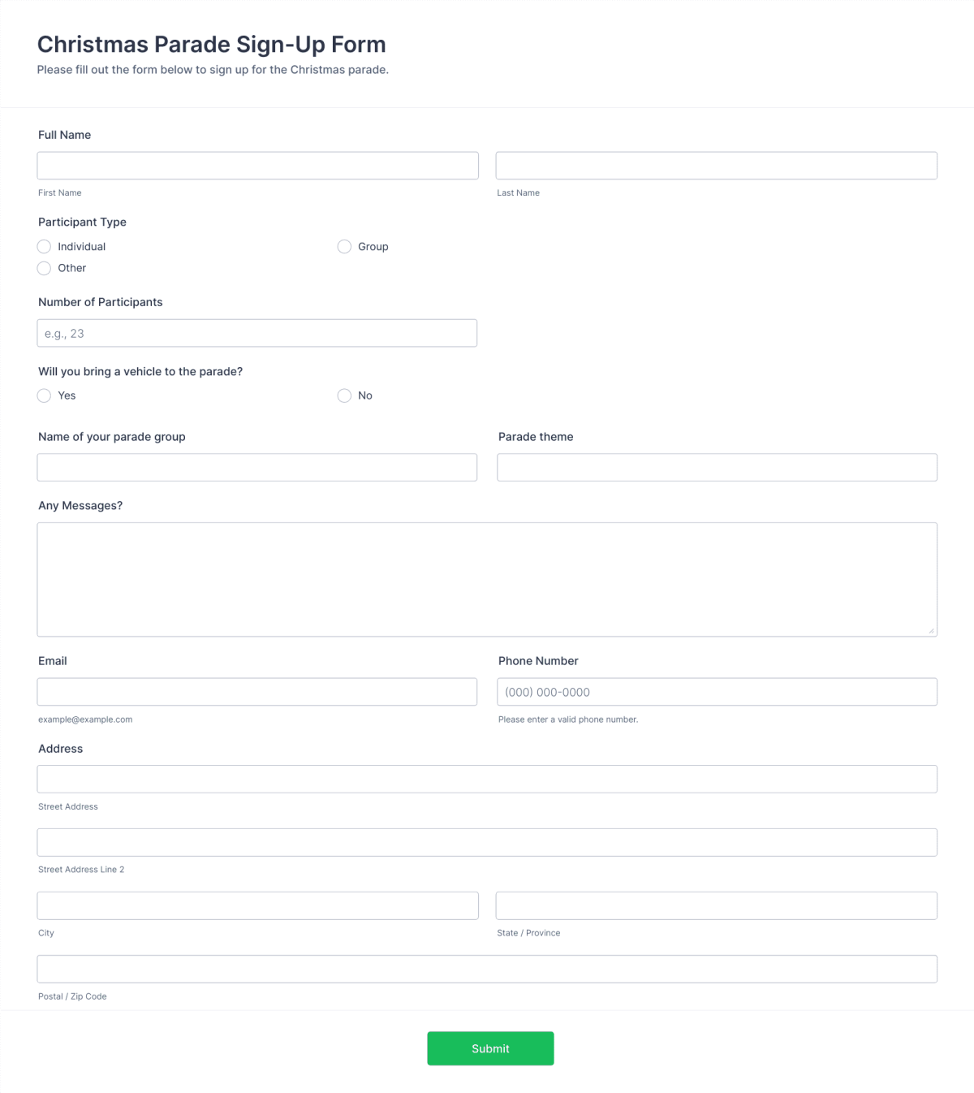Click the Submit button
Image resolution: width=974 pixels, height=1093 pixels.
(490, 1048)
